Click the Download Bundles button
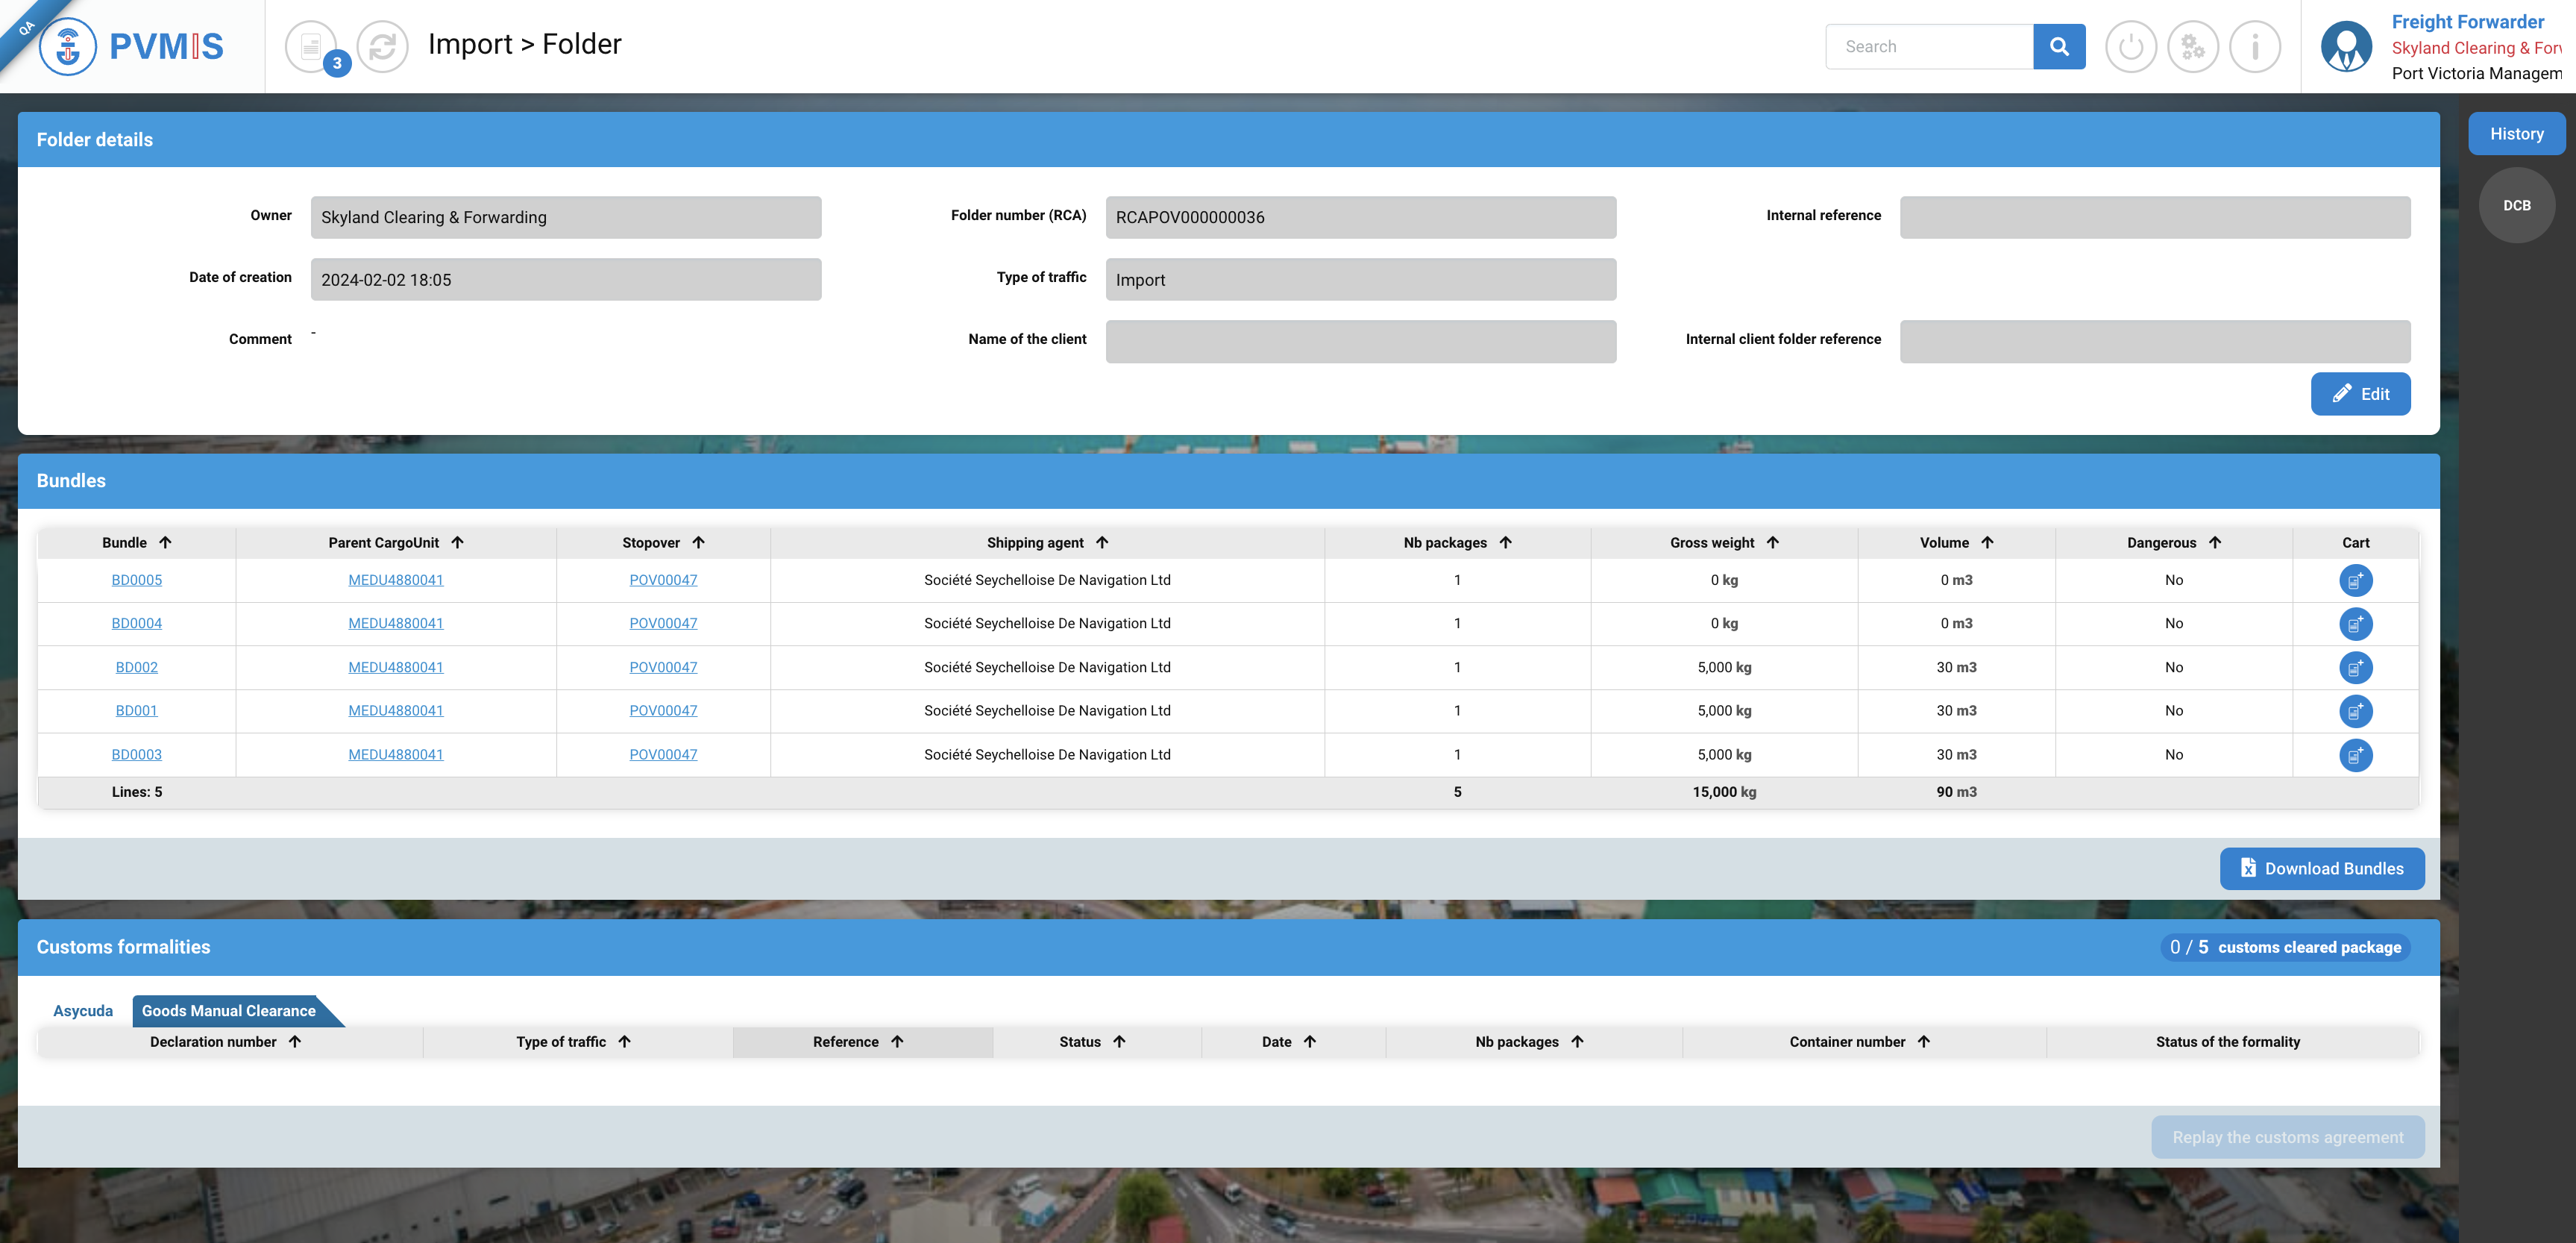This screenshot has width=2576, height=1243. tap(2321, 868)
